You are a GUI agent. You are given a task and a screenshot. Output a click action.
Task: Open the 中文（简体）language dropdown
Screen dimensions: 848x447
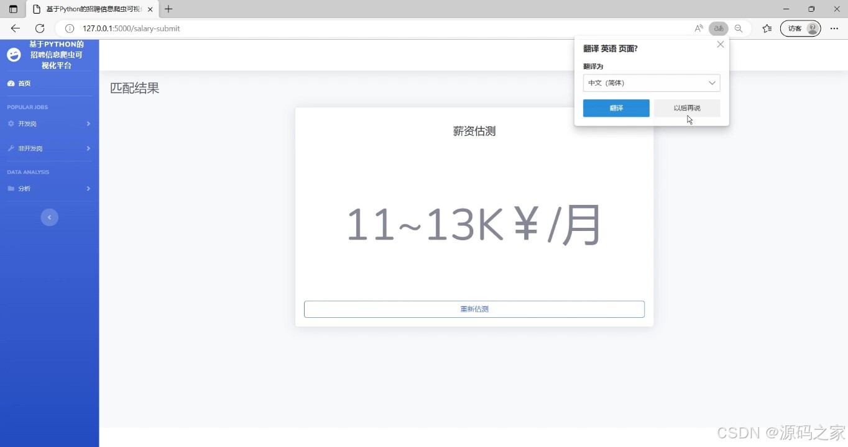651,83
